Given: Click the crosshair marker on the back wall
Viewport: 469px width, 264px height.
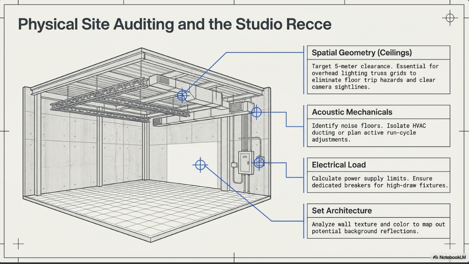Looking at the screenshot, I should point(200,165).
